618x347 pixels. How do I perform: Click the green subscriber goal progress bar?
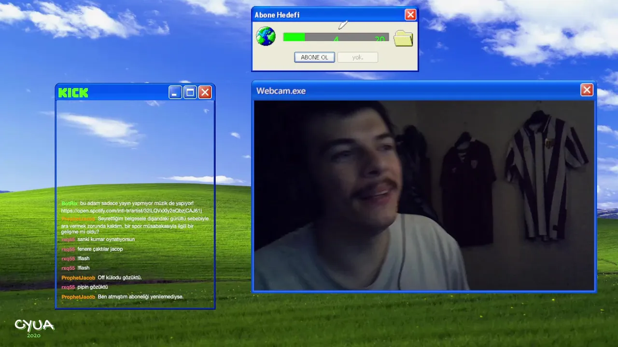point(336,37)
